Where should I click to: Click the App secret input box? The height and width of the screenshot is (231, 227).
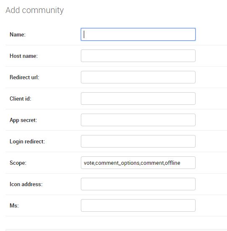click(138, 120)
